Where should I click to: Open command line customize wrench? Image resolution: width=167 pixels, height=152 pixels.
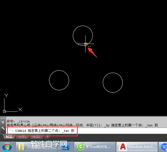(x=3, y=128)
